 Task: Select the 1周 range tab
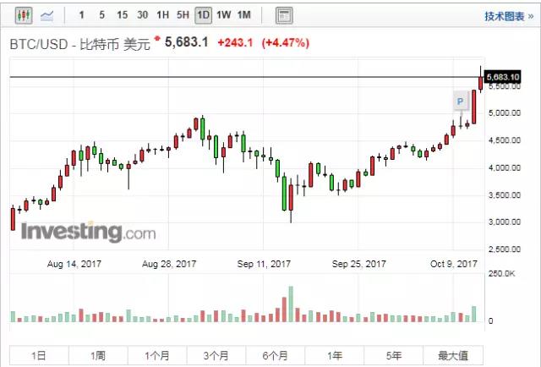[98, 355]
